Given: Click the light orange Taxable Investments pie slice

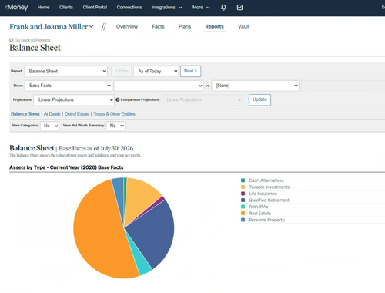Looking at the screenshot, I should [139, 198].
